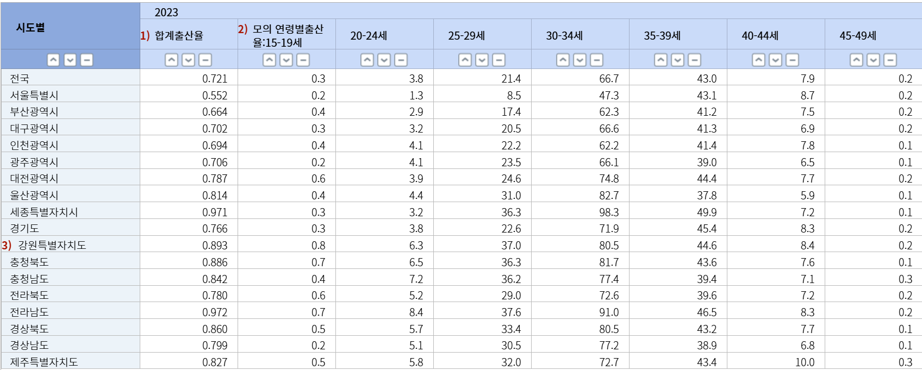Select the 서울특별시 row label

click(34, 95)
